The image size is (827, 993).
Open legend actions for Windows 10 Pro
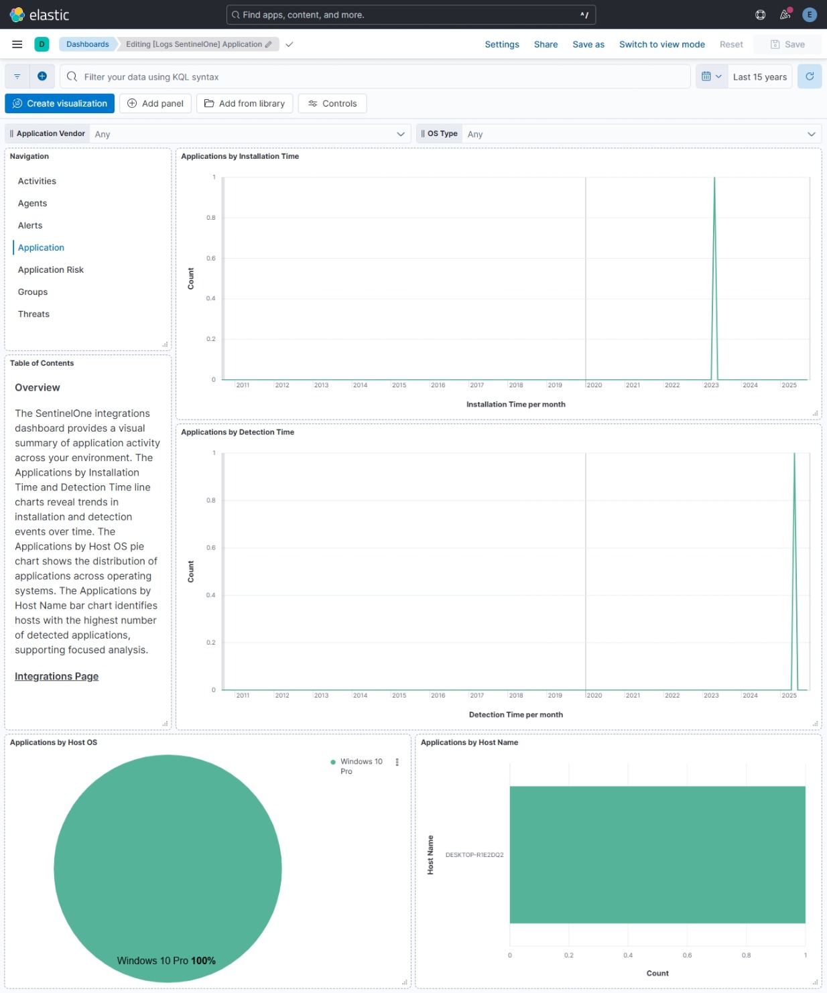[x=397, y=761]
